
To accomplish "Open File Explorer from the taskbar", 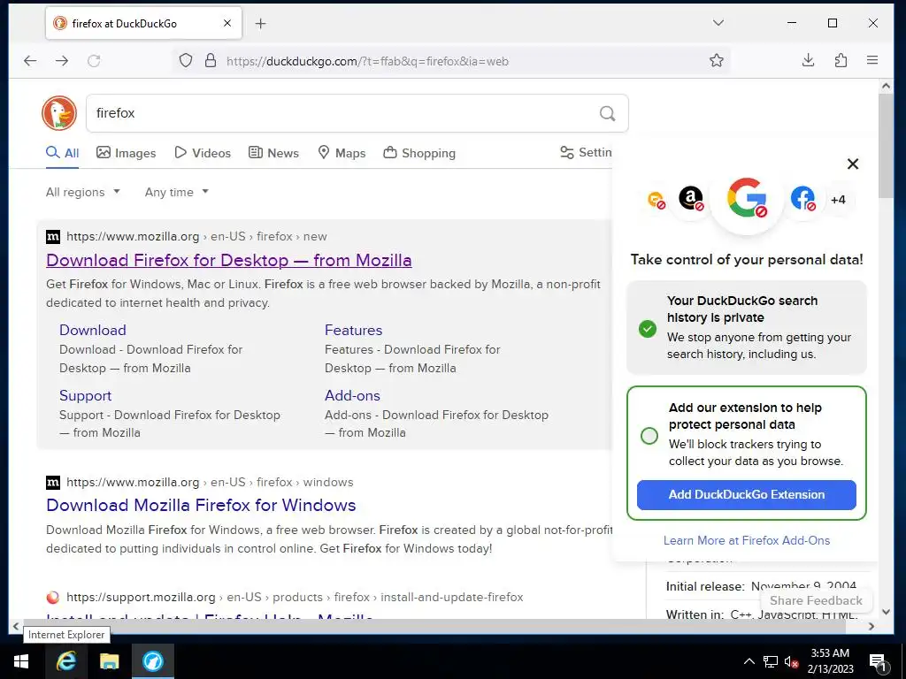I will 109,661.
